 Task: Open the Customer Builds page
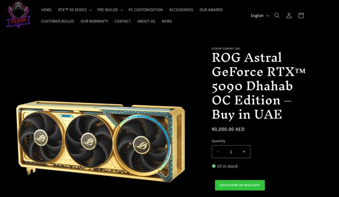click(58, 21)
